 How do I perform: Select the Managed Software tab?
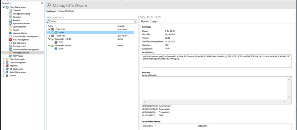tap(66, 11)
